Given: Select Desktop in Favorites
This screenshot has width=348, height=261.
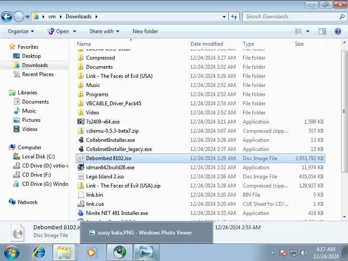Looking at the screenshot, I should 31,56.
